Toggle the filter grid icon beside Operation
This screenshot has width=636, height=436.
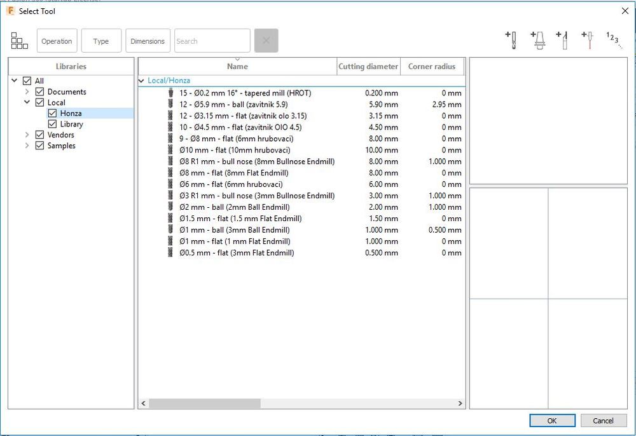tap(20, 41)
